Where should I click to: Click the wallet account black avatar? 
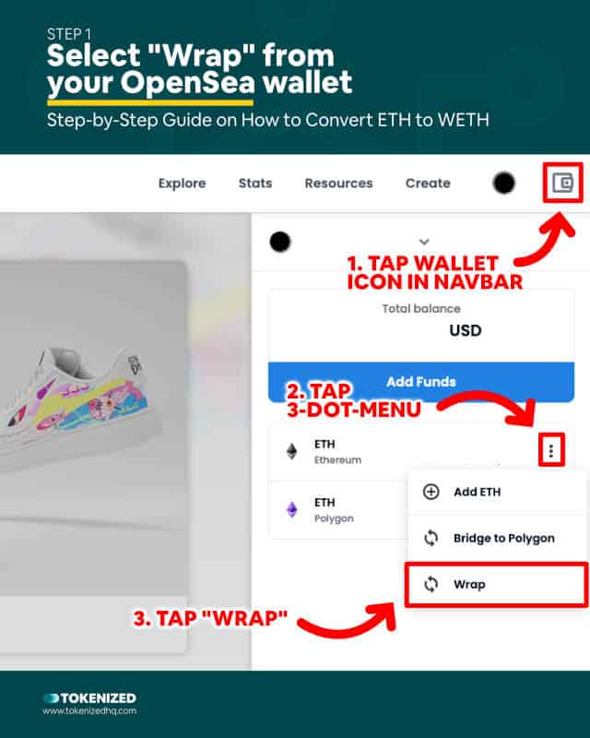(280, 242)
